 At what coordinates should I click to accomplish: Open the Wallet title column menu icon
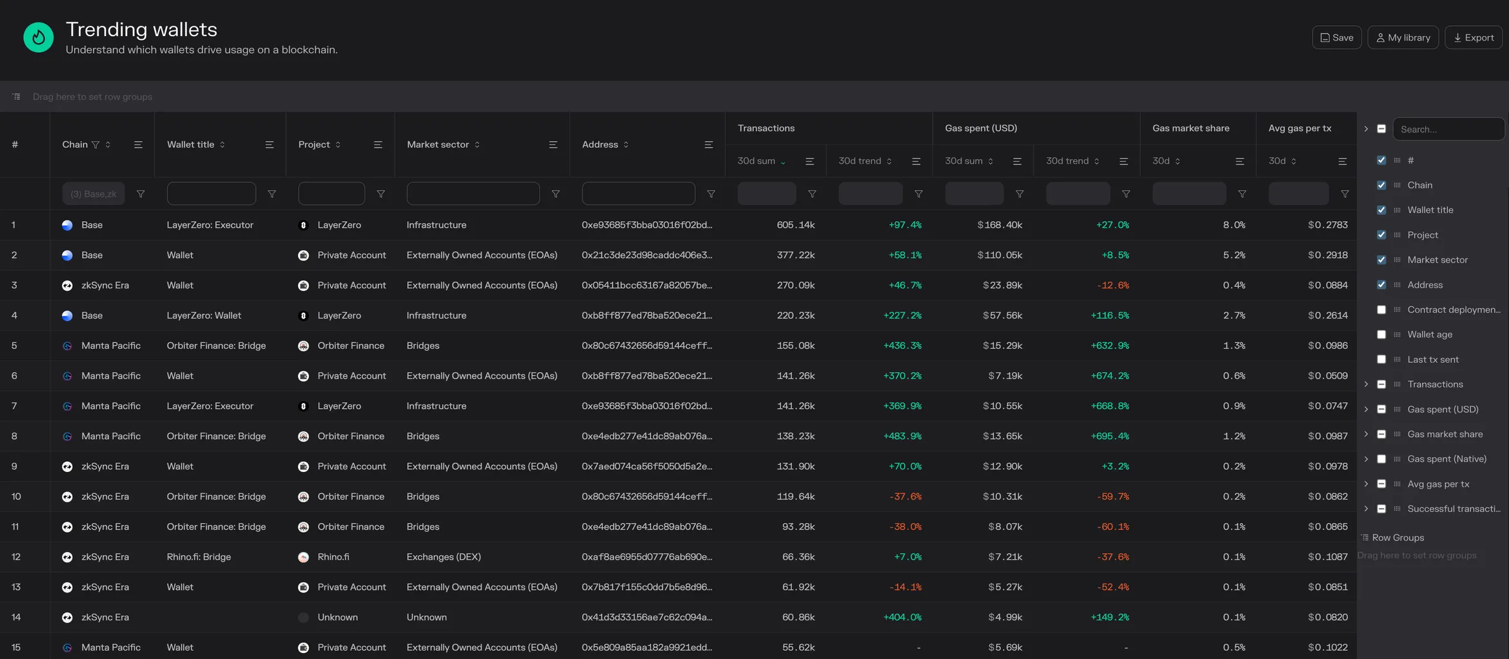click(x=270, y=144)
